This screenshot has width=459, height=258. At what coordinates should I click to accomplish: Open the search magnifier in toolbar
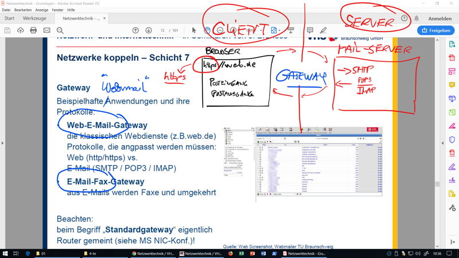[60, 30]
